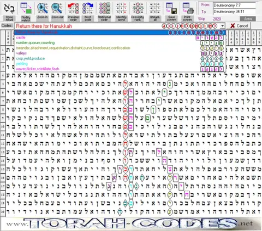Open the Proximity rank tool
This screenshot has width=262, height=231.
coord(138,8)
